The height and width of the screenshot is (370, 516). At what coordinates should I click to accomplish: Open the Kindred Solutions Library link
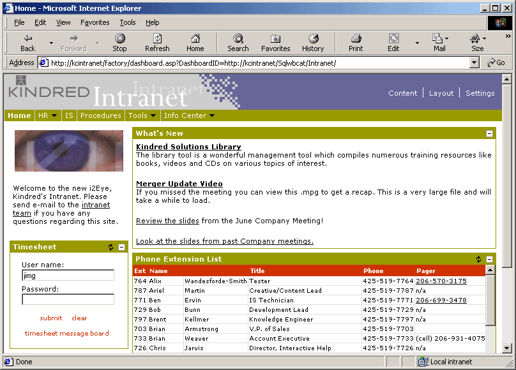[x=188, y=147]
